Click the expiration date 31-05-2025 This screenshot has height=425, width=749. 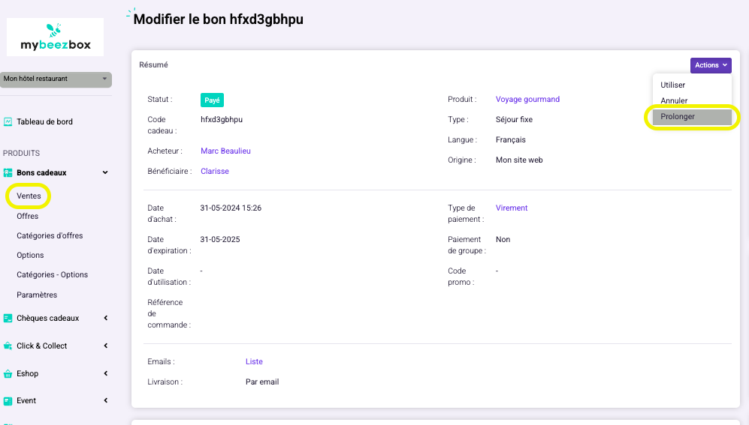pyautogui.click(x=219, y=239)
